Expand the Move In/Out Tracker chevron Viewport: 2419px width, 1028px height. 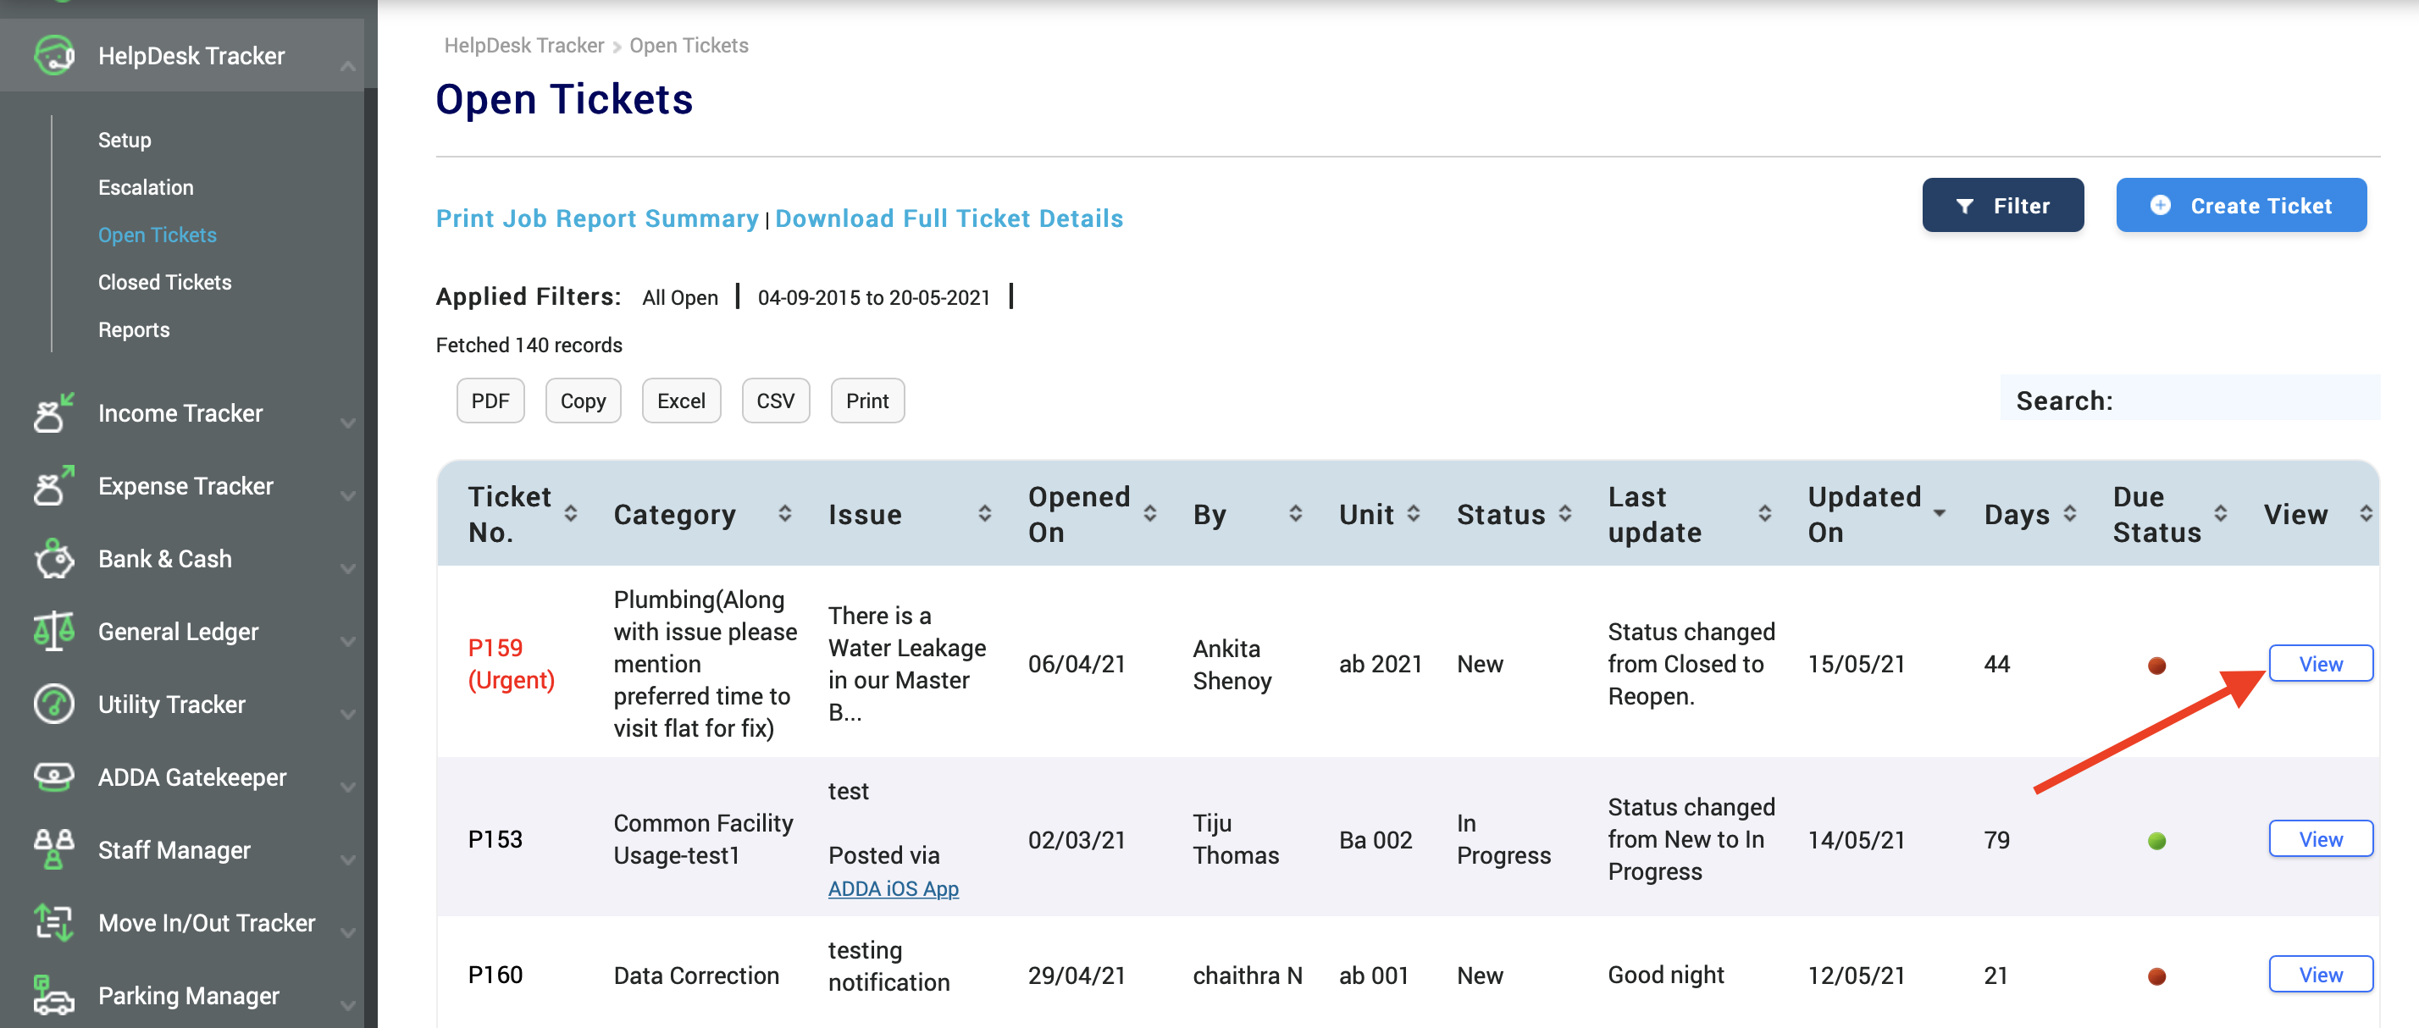pos(347,931)
